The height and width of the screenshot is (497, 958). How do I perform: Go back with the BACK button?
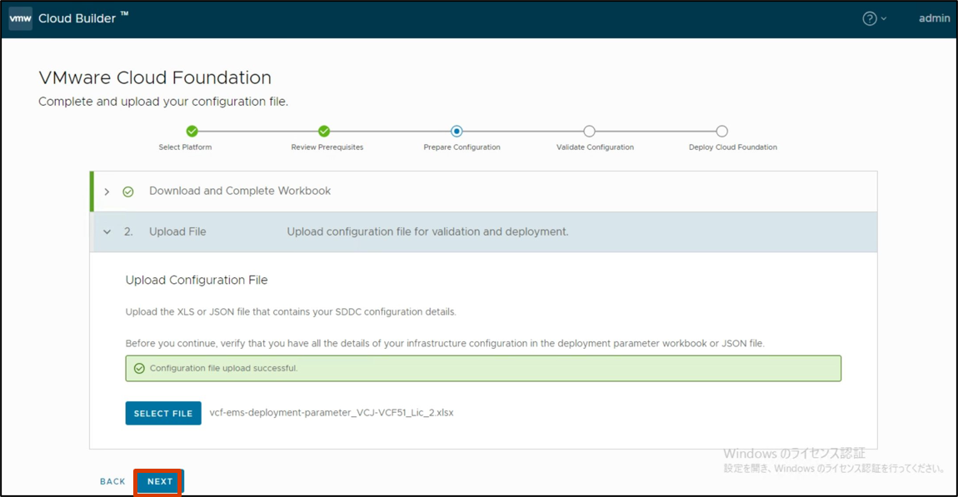tap(112, 482)
